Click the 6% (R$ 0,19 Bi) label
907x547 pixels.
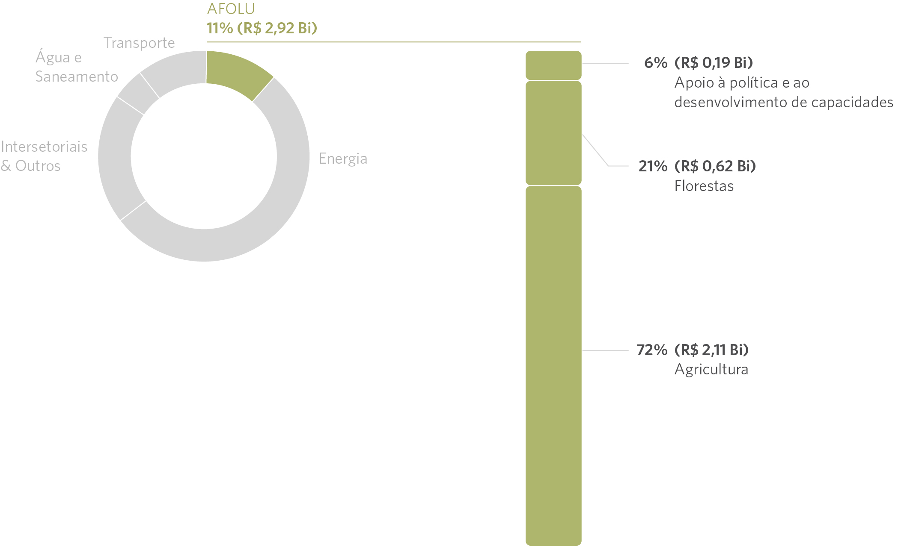click(699, 63)
